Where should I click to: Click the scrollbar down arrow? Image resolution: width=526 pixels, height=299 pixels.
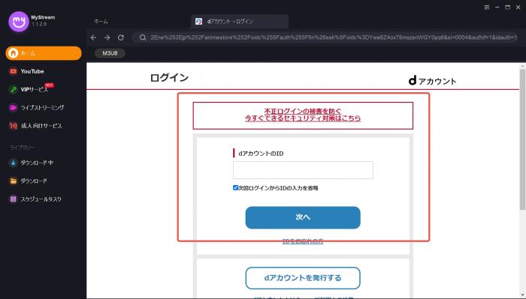[522, 296]
